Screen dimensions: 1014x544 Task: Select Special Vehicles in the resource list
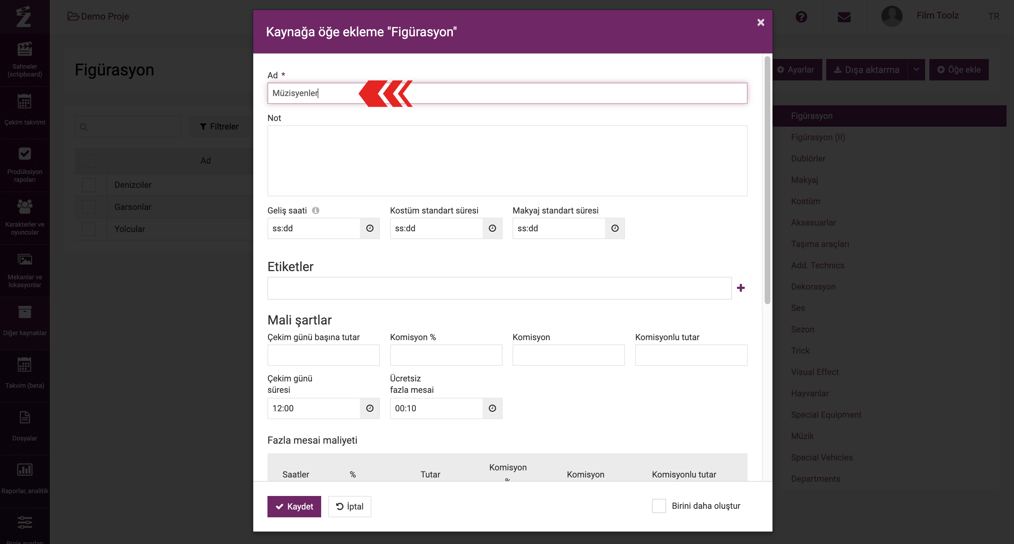pyautogui.click(x=822, y=458)
